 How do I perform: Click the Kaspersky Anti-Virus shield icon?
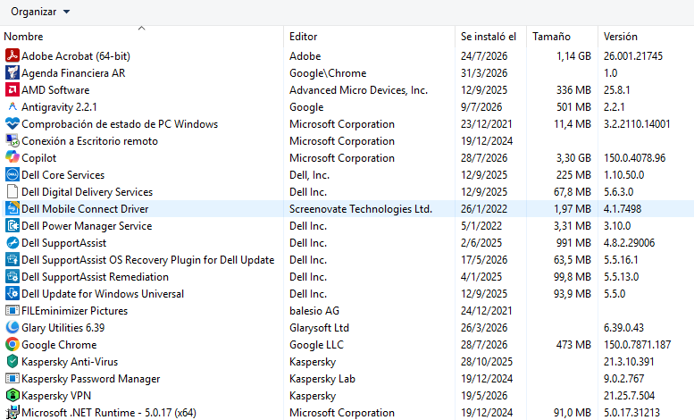tap(13, 362)
